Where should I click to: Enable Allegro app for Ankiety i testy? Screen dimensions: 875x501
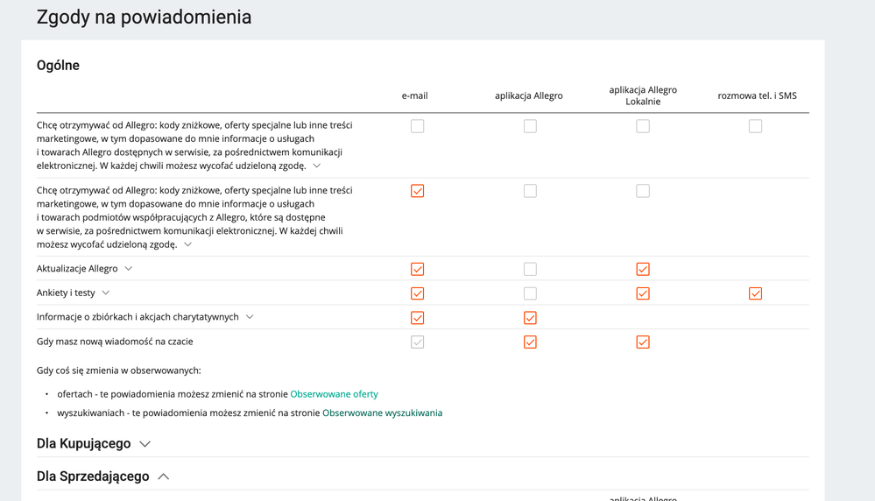530,293
